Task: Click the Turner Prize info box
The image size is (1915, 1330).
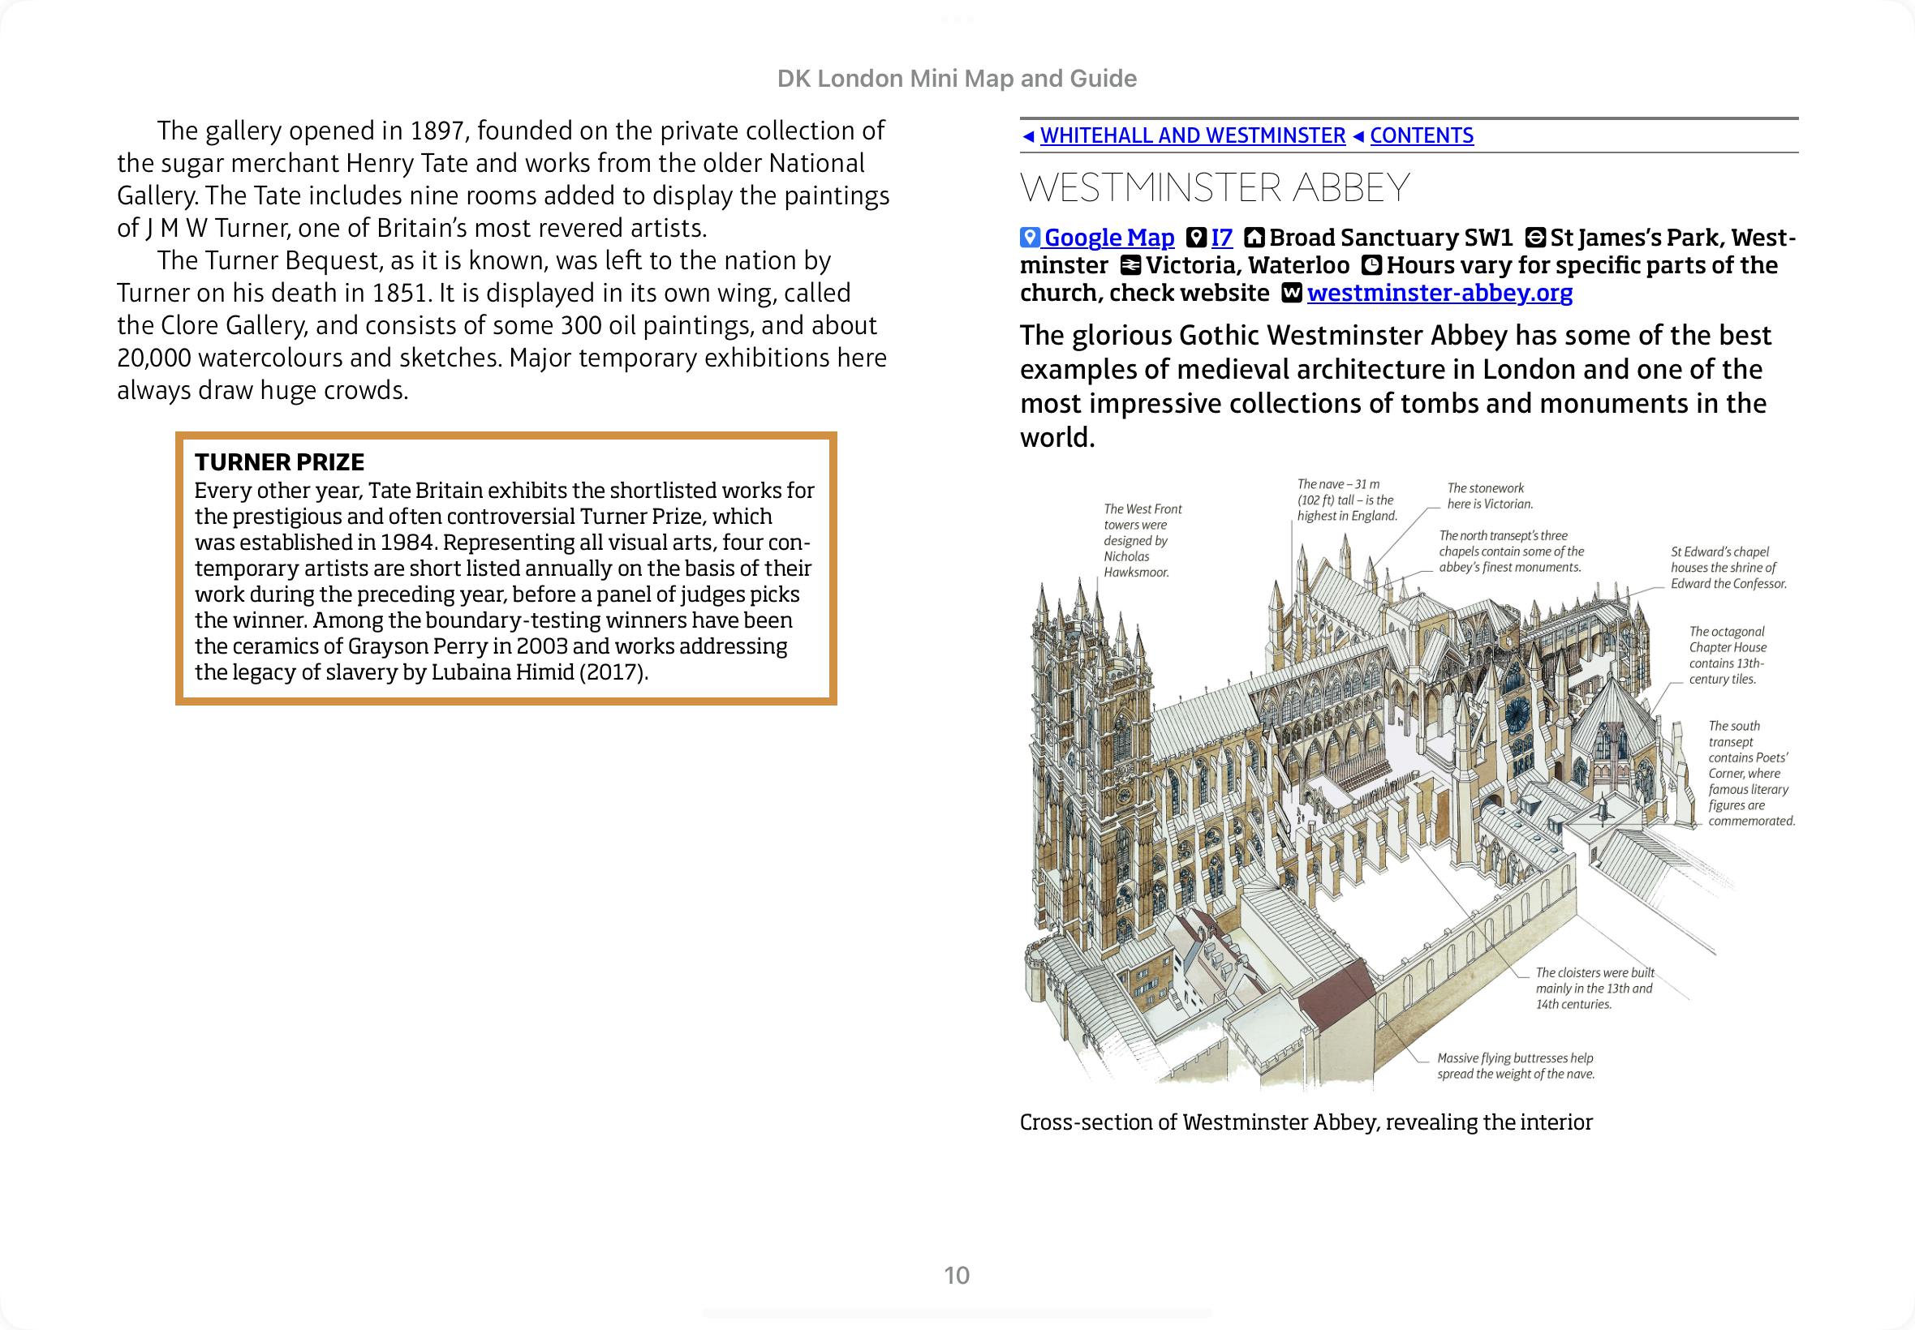Action: (506, 568)
